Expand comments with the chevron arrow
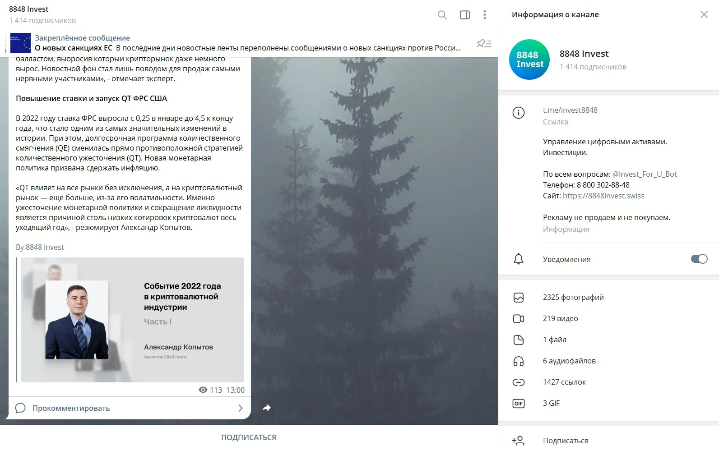 240,408
